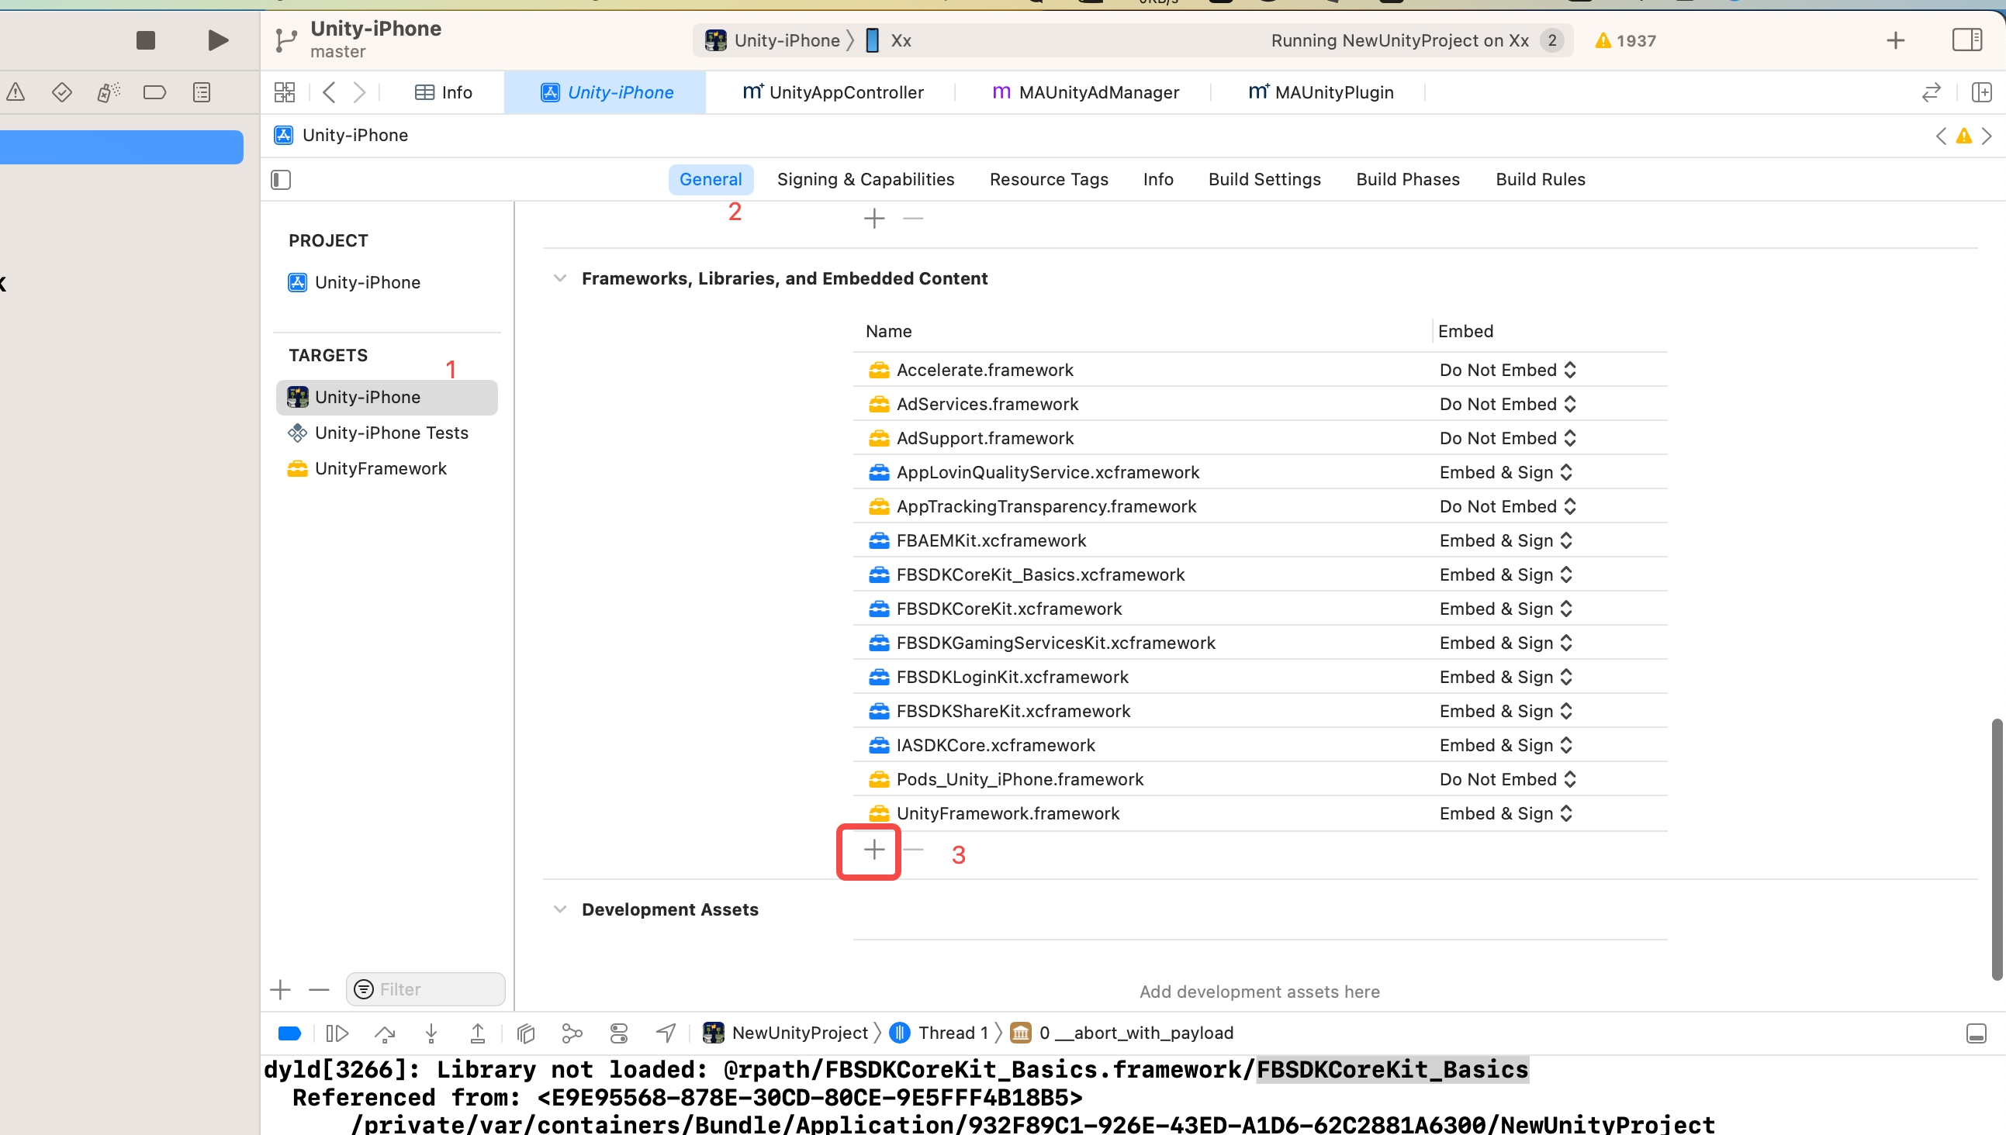2006x1135 pixels.
Task: Open the Build Settings tab
Action: [x=1264, y=179]
